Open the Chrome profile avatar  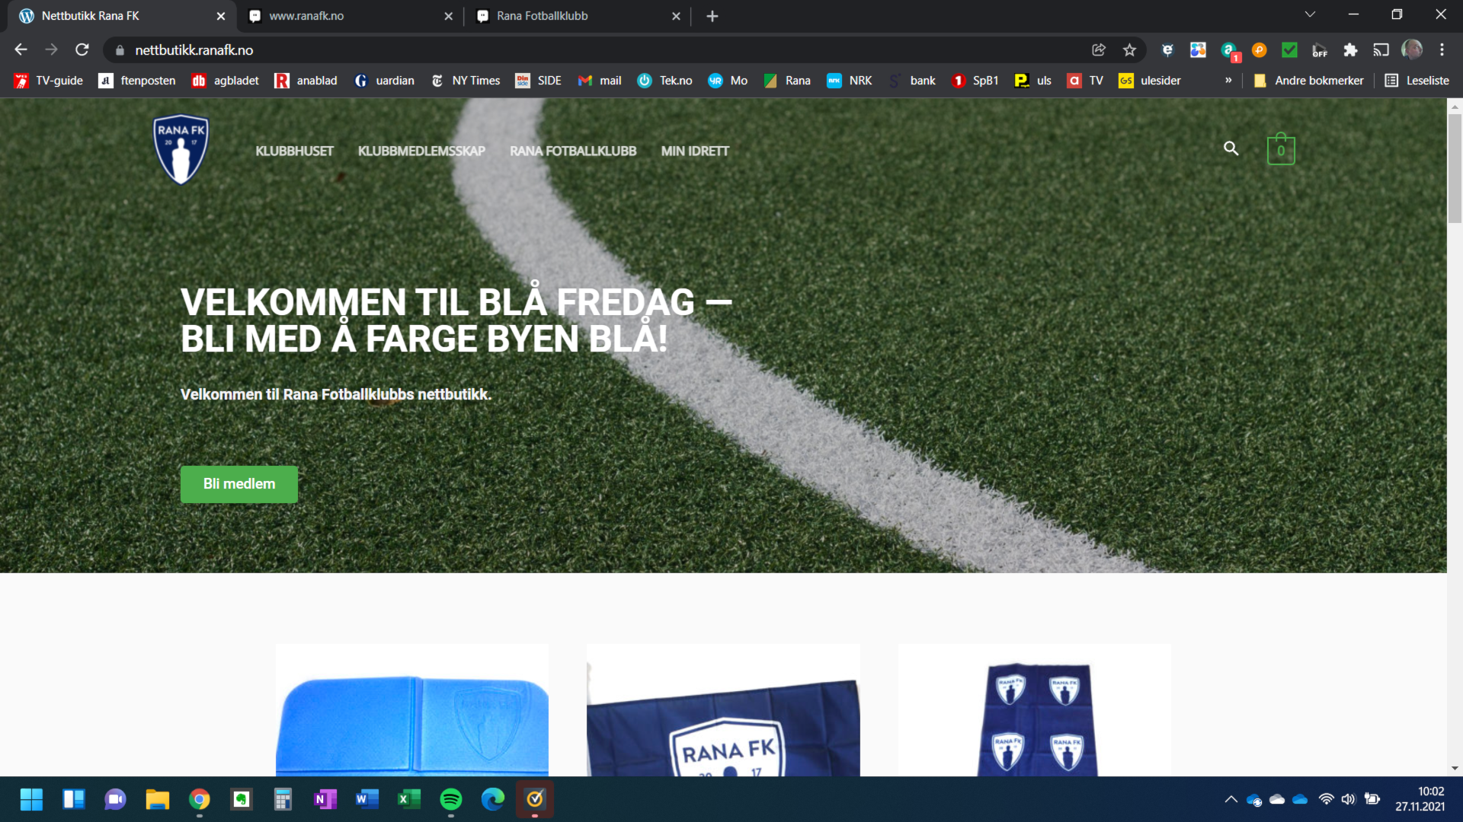pos(1412,49)
